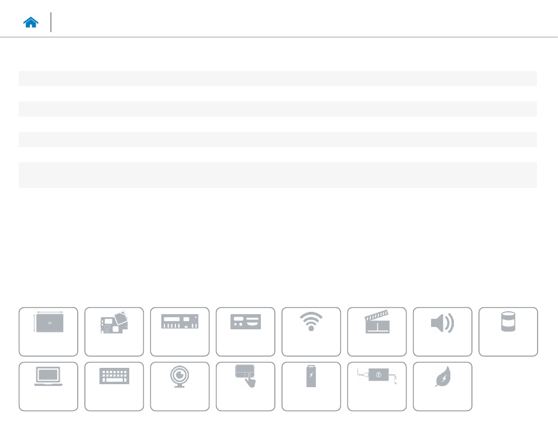Open the Wi-Fi communications tile
The width and height of the screenshot is (558, 421).
point(311,332)
